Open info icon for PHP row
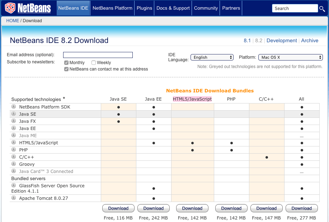This screenshot has height=222, width=329. click(x=14, y=149)
